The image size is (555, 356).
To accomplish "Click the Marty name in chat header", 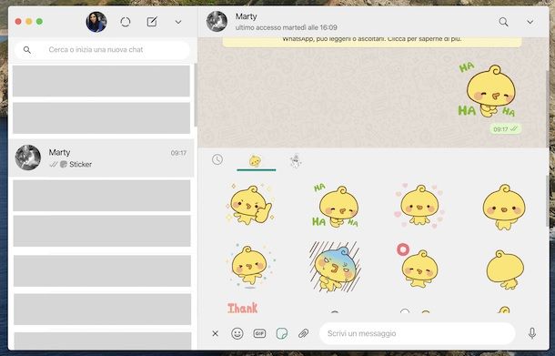I will click(246, 16).
